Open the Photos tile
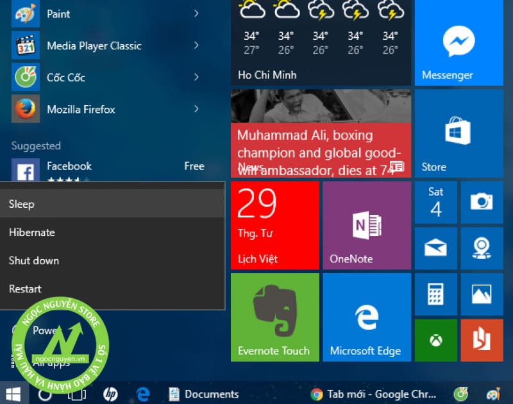 coord(481,294)
